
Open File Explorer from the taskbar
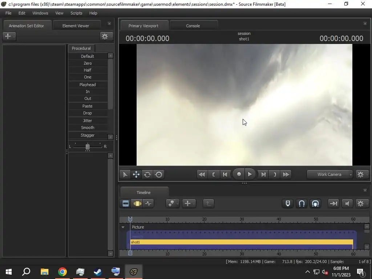[x=44, y=272]
